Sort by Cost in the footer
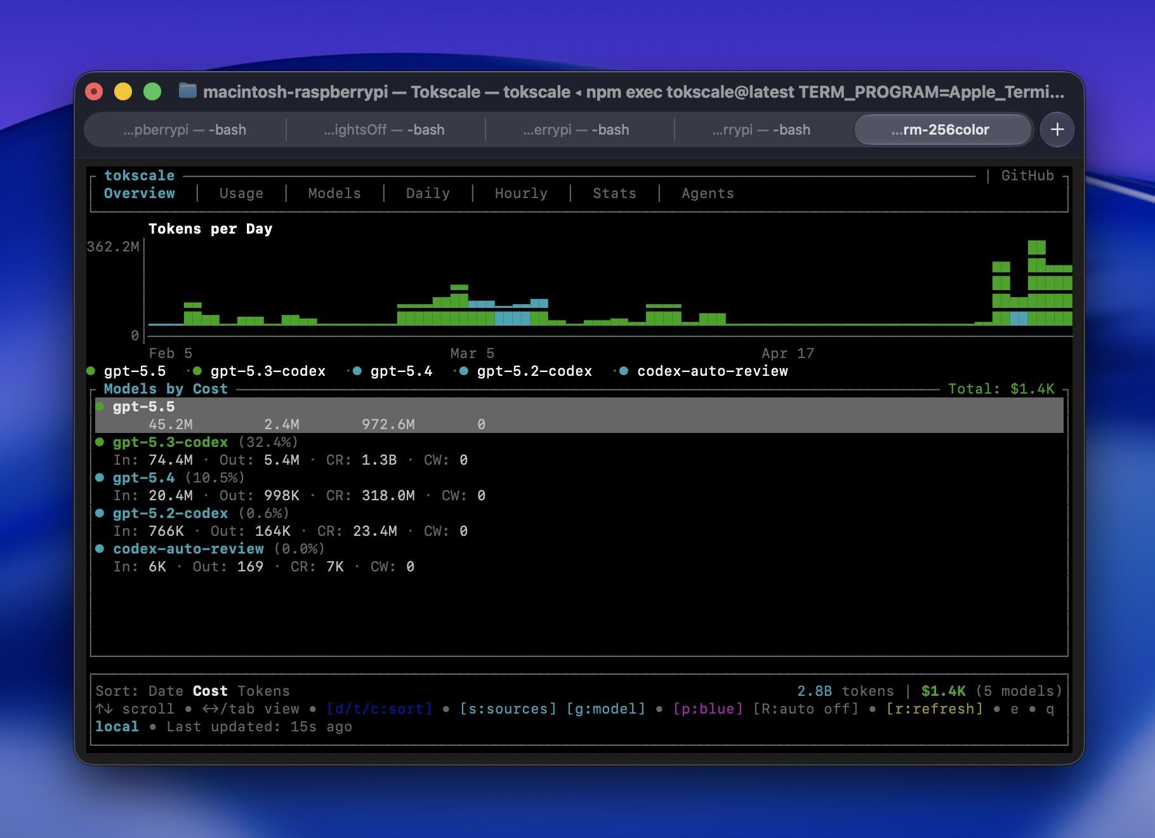The height and width of the screenshot is (838, 1155). click(x=210, y=691)
